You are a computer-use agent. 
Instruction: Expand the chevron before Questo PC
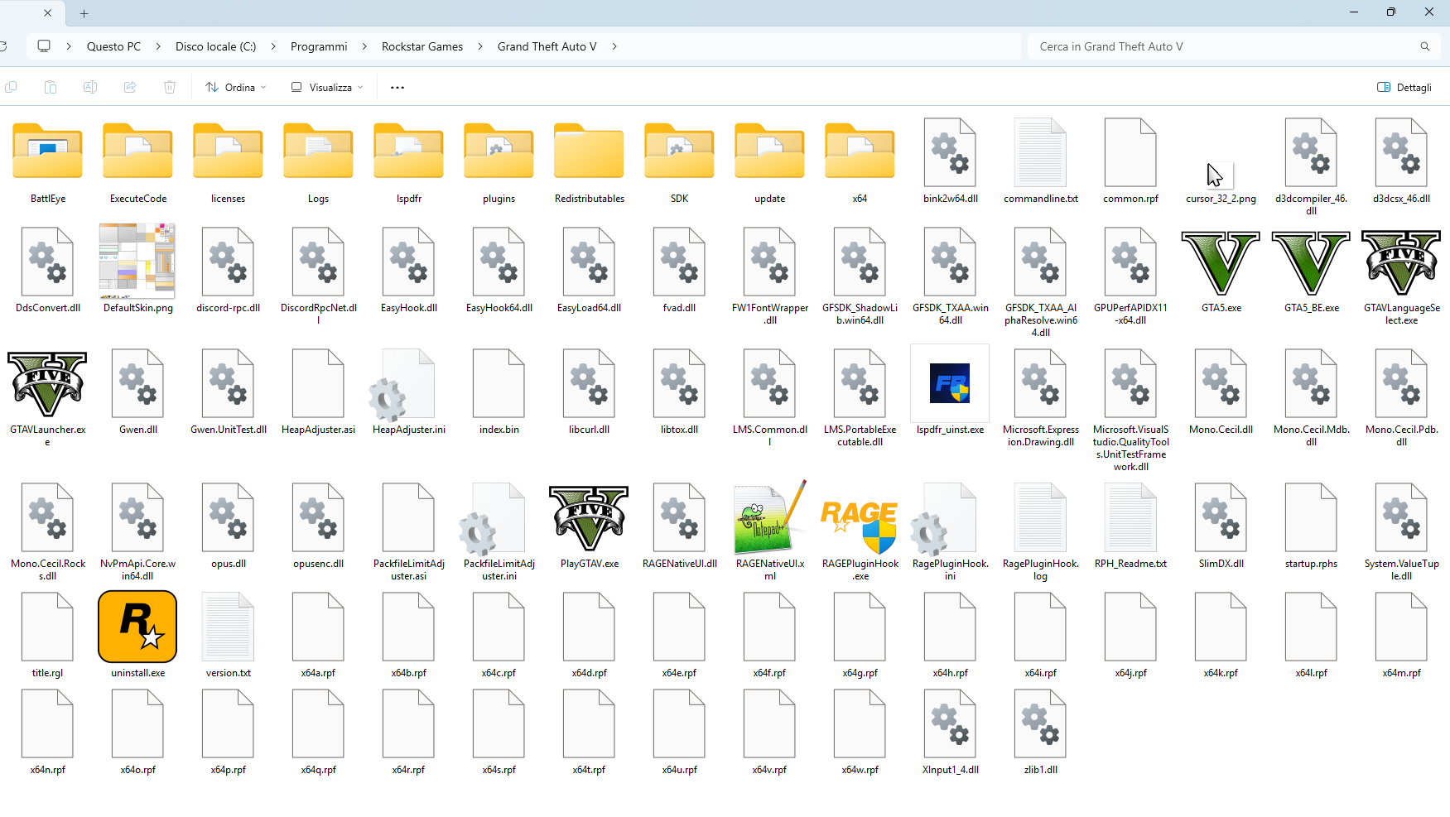pyautogui.click(x=69, y=46)
